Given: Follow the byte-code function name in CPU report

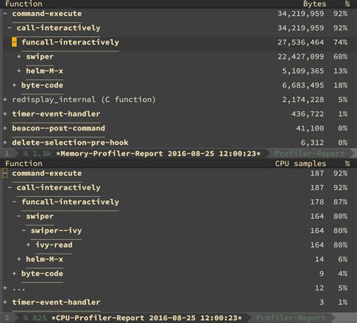Looking at the screenshot, I should pyautogui.click(x=42, y=274).
